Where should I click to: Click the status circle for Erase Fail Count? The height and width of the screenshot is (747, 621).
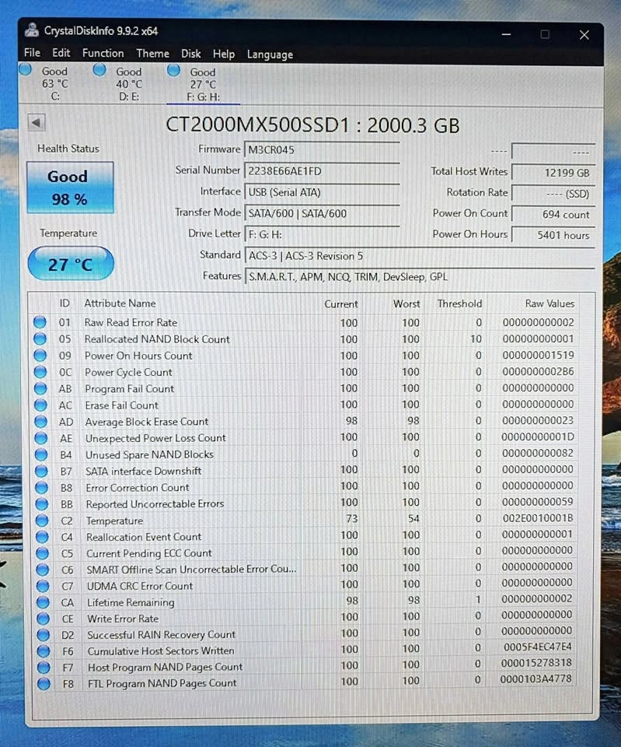pos(41,405)
